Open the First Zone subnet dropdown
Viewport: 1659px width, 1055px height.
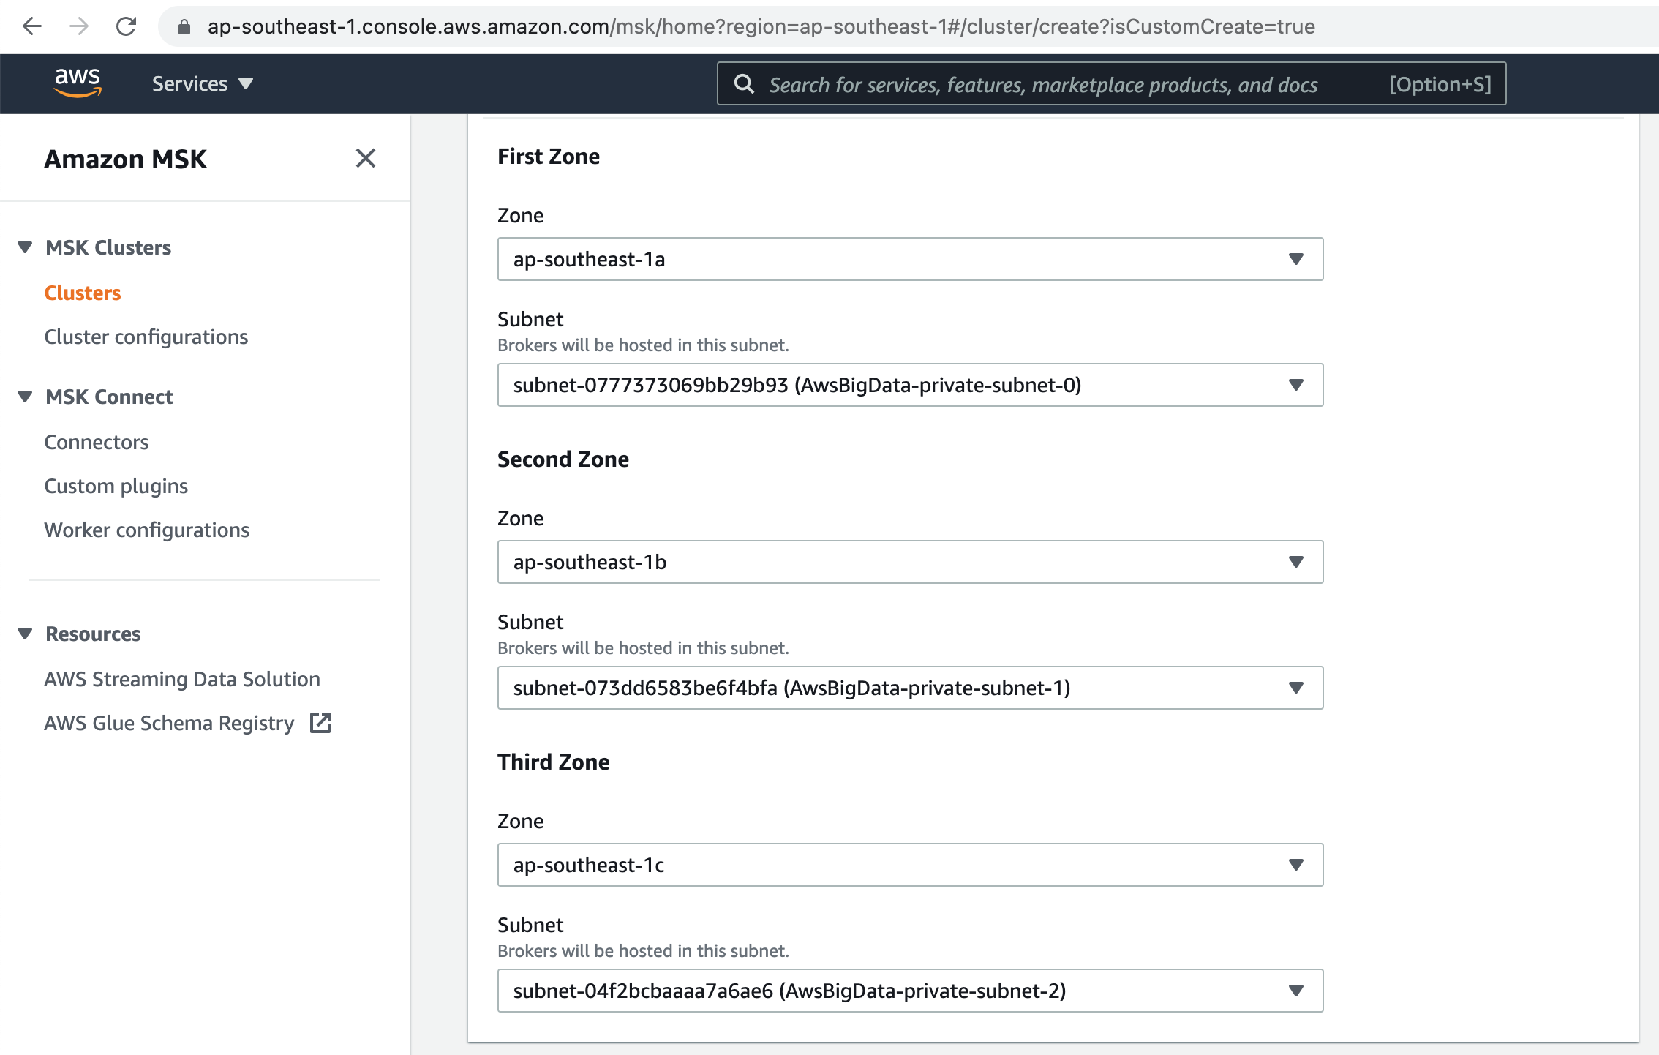(x=910, y=385)
